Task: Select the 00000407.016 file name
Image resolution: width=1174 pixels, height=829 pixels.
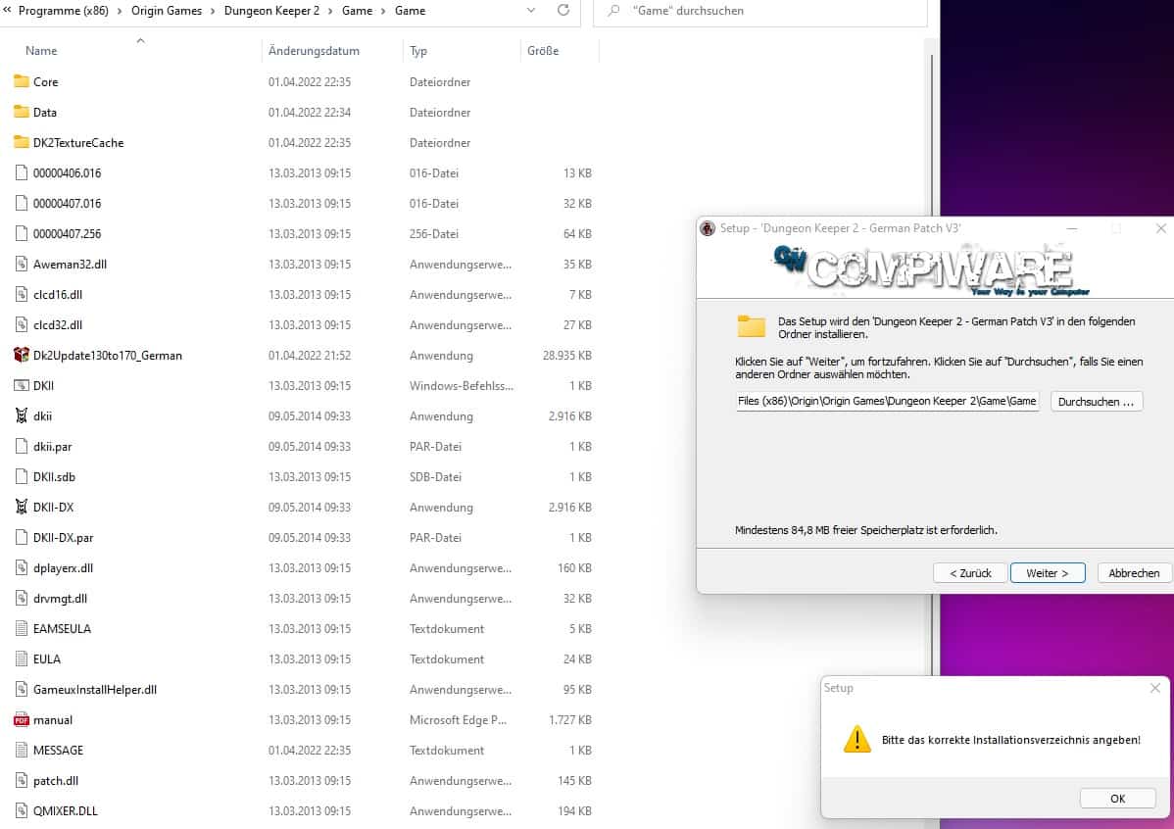Action: point(67,204)
